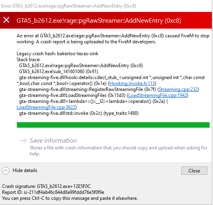Follow the LoadStreamingFile.cpp:1942 link
The height and width of the screenshot is (205, 213).
click(x=158, y=95)
